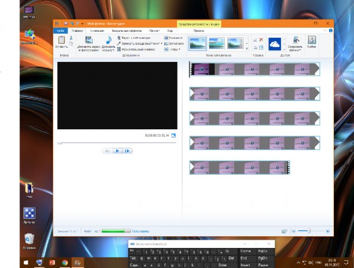This screenshot has width=354, height=268.
Task: Click the Rotate left icon
Action: coord(255,40)
